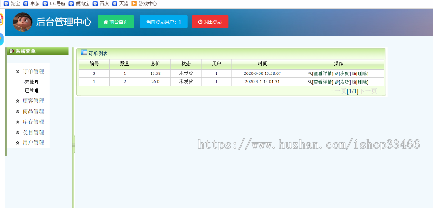Click the 状态 column header
The width and height of the screenshot is (433, 208).
186,64
